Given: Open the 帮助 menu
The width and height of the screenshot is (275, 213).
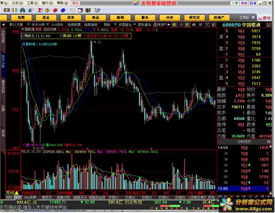Looking at the screenshot, I should click(x=63, y=3).
